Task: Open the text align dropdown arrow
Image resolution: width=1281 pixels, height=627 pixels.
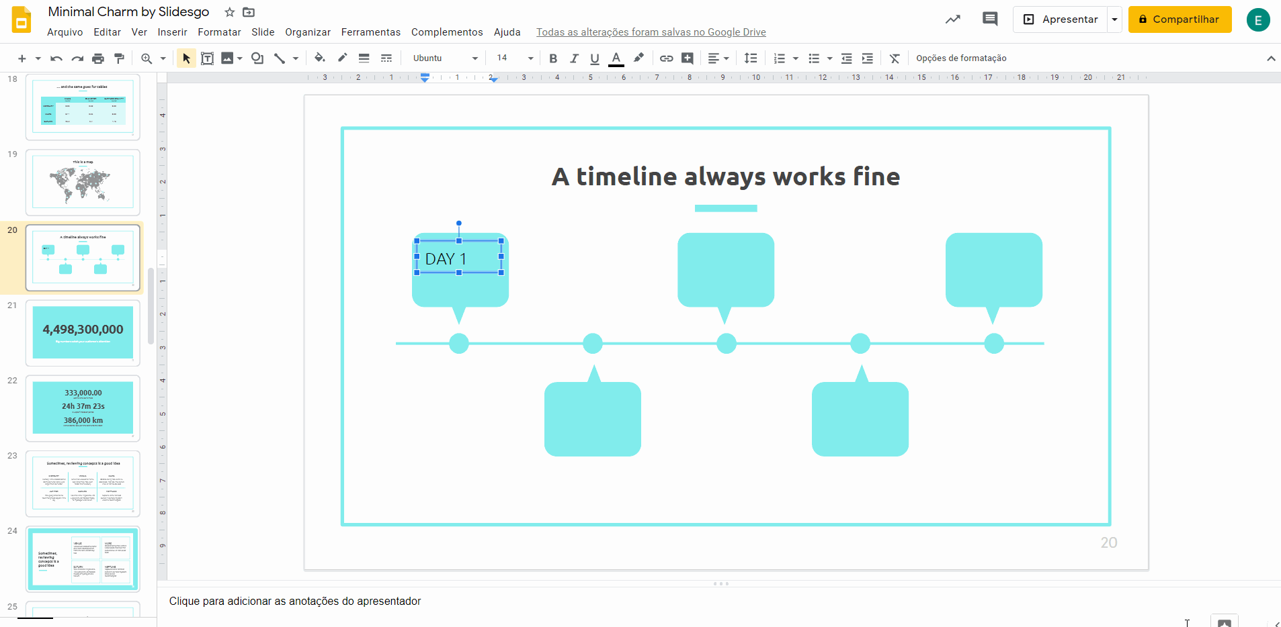Action: (x=727, y=58)
